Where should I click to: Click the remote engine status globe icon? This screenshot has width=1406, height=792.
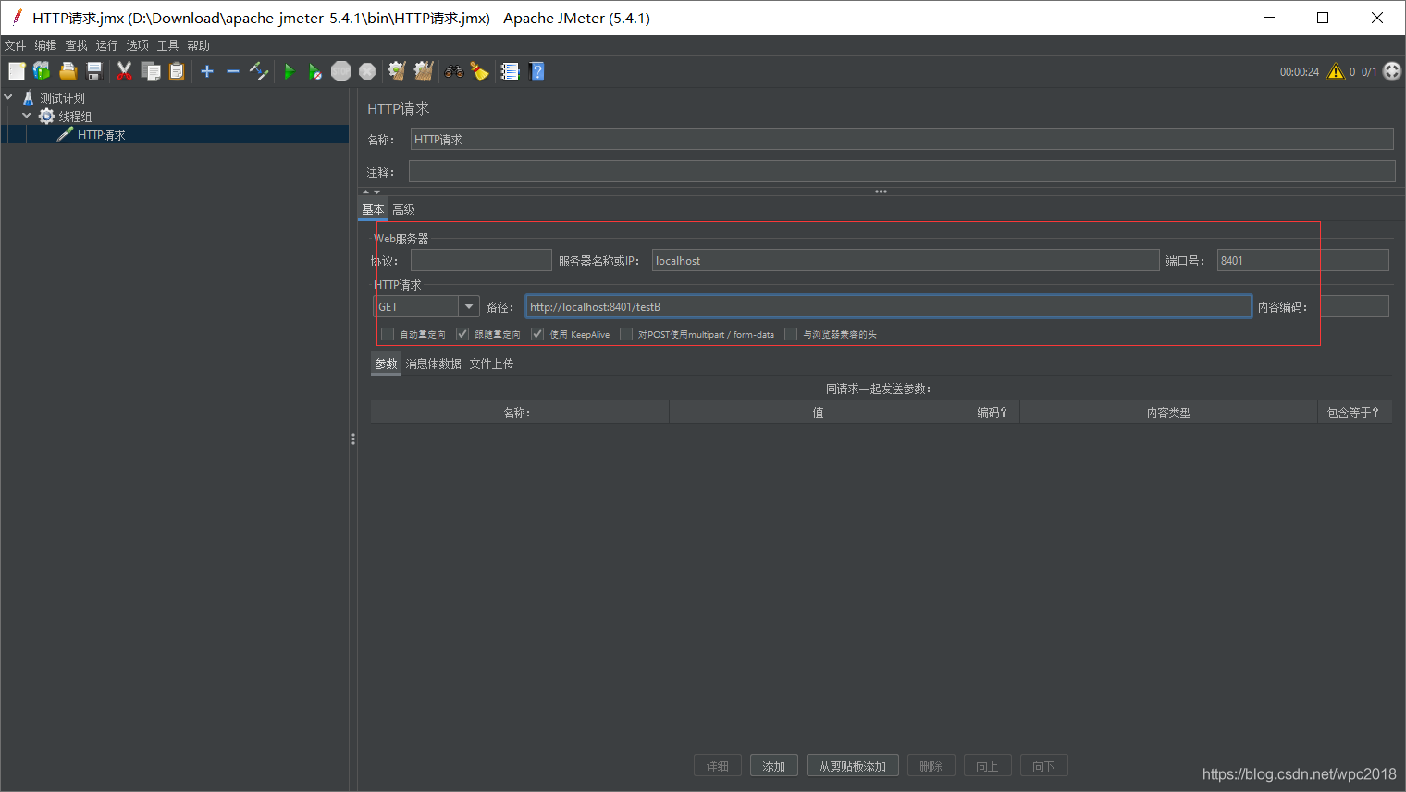click(1392, 71)
